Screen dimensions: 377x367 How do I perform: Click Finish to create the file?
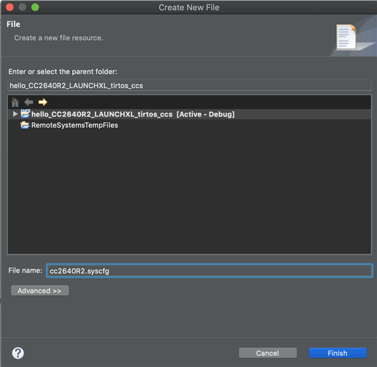point(338,353)
